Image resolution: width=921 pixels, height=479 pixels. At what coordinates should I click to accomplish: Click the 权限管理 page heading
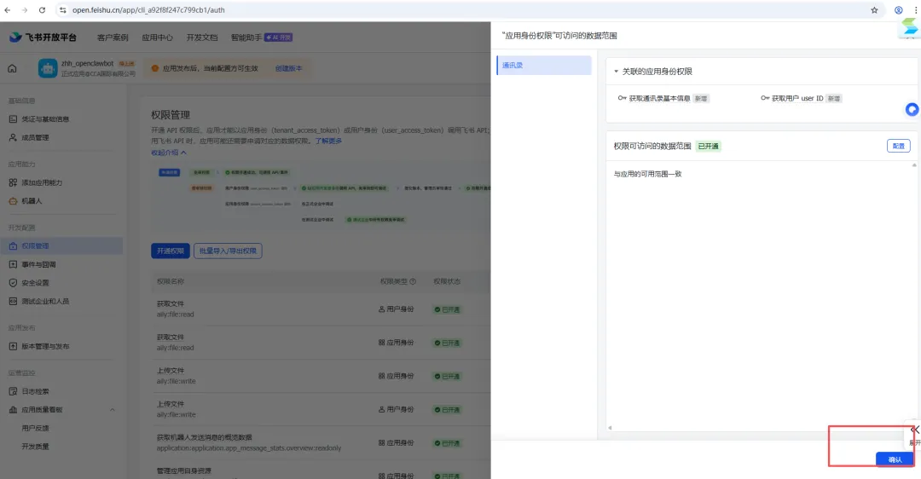click(x=171, y=115)
